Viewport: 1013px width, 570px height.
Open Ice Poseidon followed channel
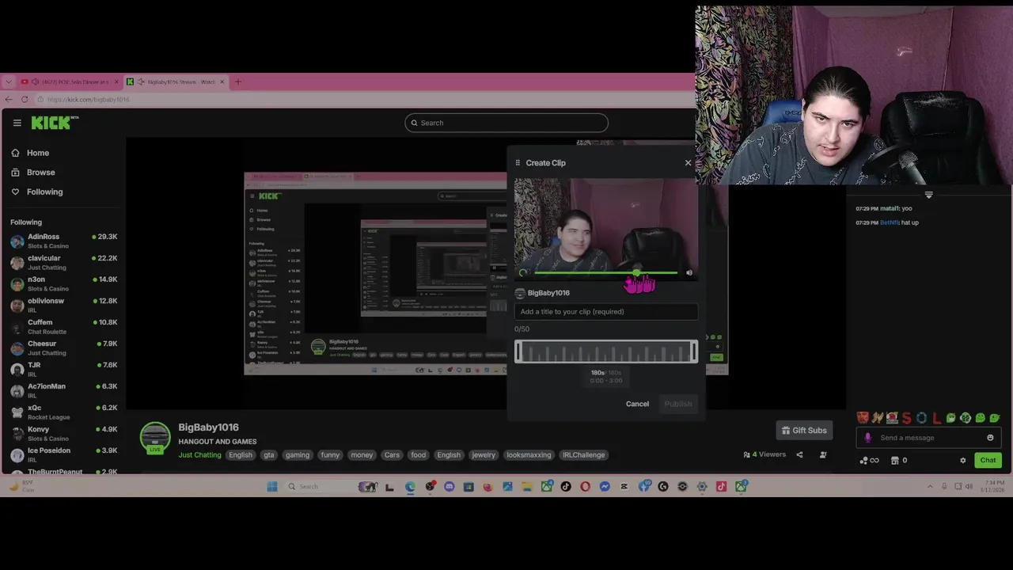pos(63,454)
